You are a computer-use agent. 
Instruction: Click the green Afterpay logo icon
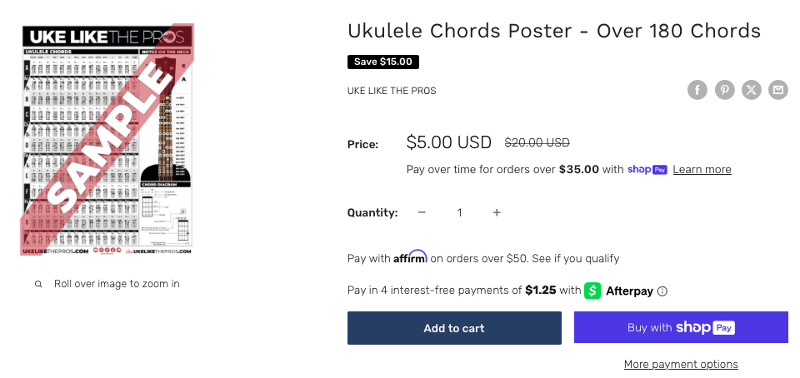593,291
